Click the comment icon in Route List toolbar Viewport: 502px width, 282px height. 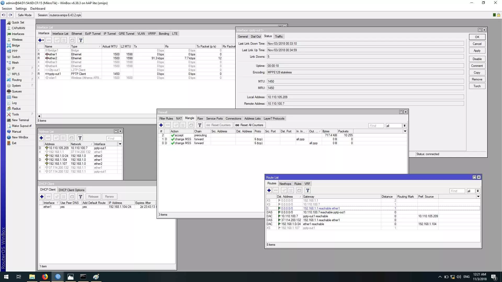[x=299, y=190]
